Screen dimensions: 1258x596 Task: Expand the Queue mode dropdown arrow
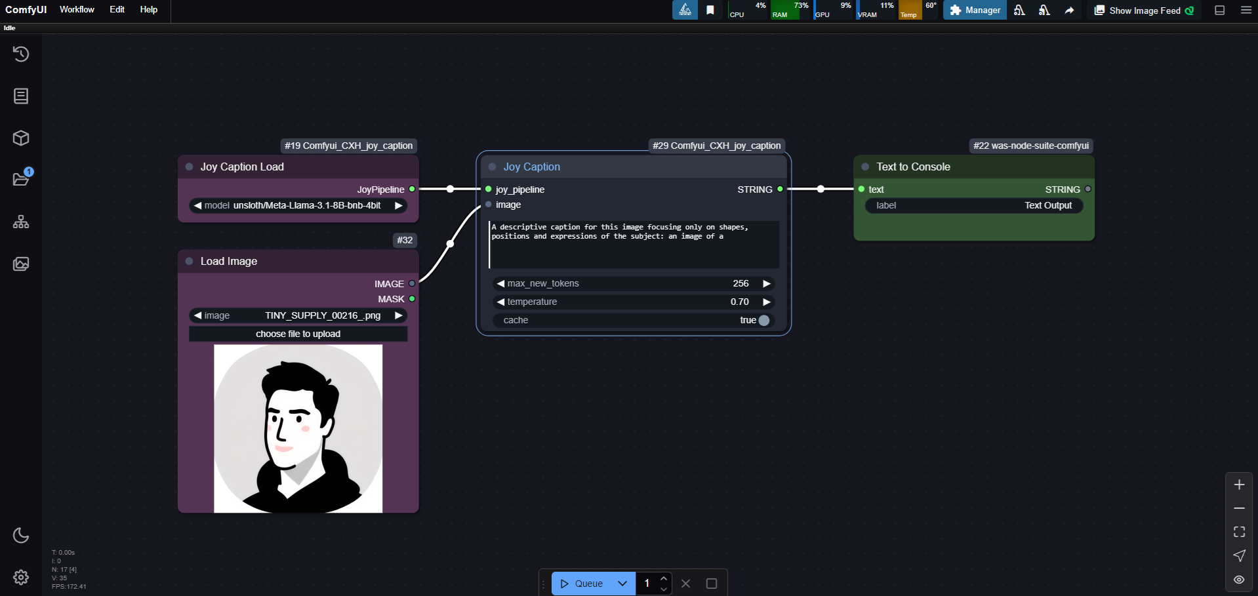[x=622, y=584]
